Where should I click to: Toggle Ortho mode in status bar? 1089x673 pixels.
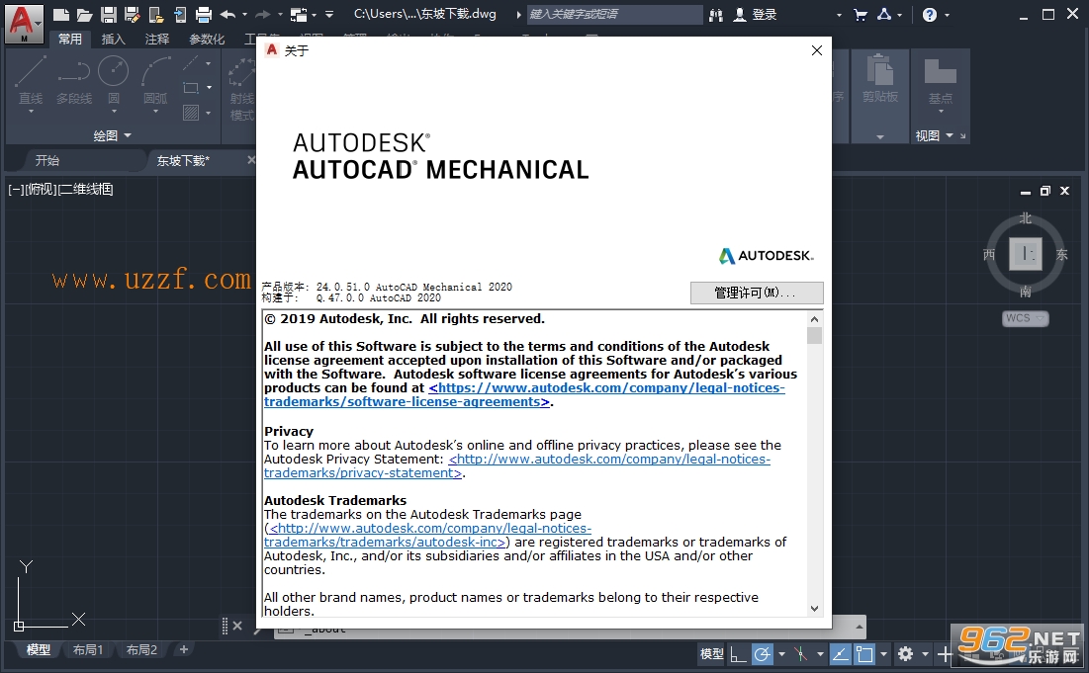click(x=738, y=653)
